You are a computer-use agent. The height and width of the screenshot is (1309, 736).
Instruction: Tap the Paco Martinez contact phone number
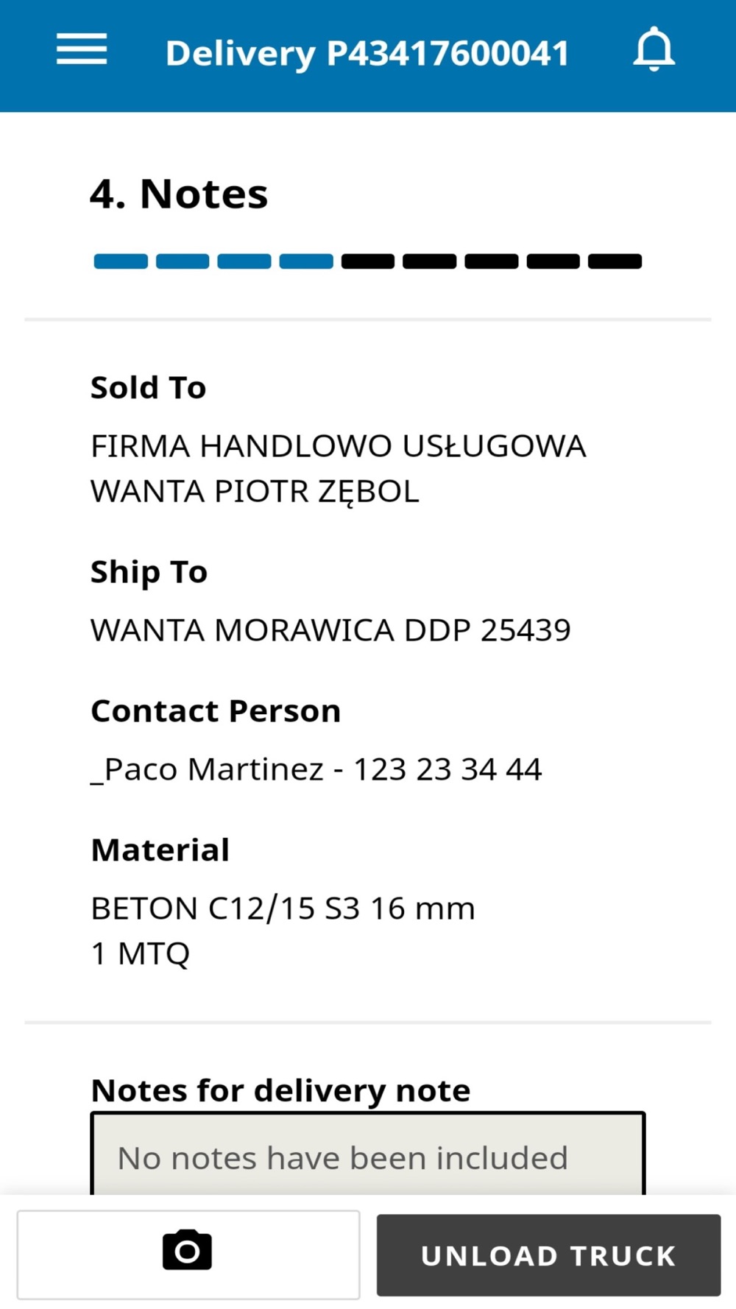[447, 769]
